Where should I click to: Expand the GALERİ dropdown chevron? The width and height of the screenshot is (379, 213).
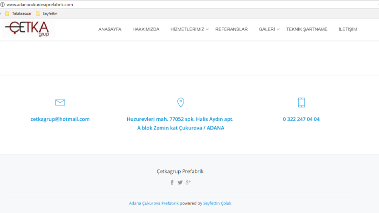278,30
